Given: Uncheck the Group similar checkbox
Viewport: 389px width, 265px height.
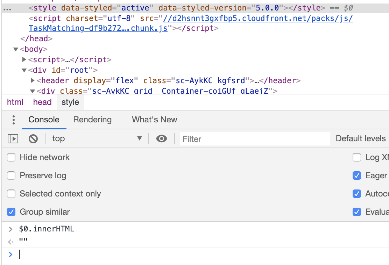Looking at the screenshot, I should (x=11, y=212).
